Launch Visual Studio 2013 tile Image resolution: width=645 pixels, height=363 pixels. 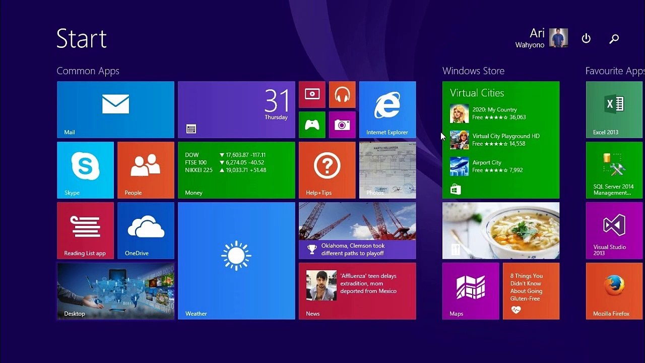615,230
